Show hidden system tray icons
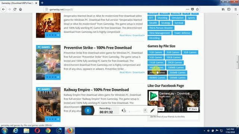This screenshot has width=239, height=134. 204,131
